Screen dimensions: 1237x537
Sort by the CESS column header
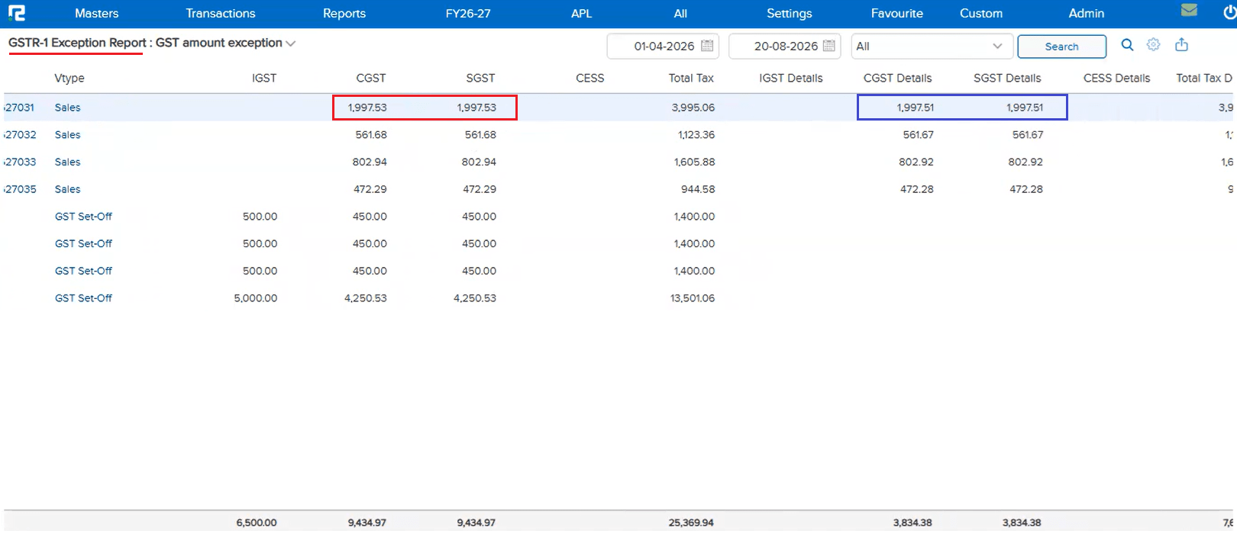[589, 78]
